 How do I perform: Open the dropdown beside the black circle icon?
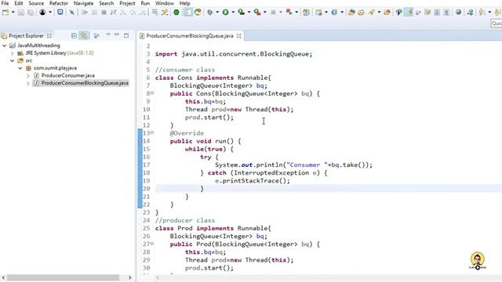coord(50,13)
